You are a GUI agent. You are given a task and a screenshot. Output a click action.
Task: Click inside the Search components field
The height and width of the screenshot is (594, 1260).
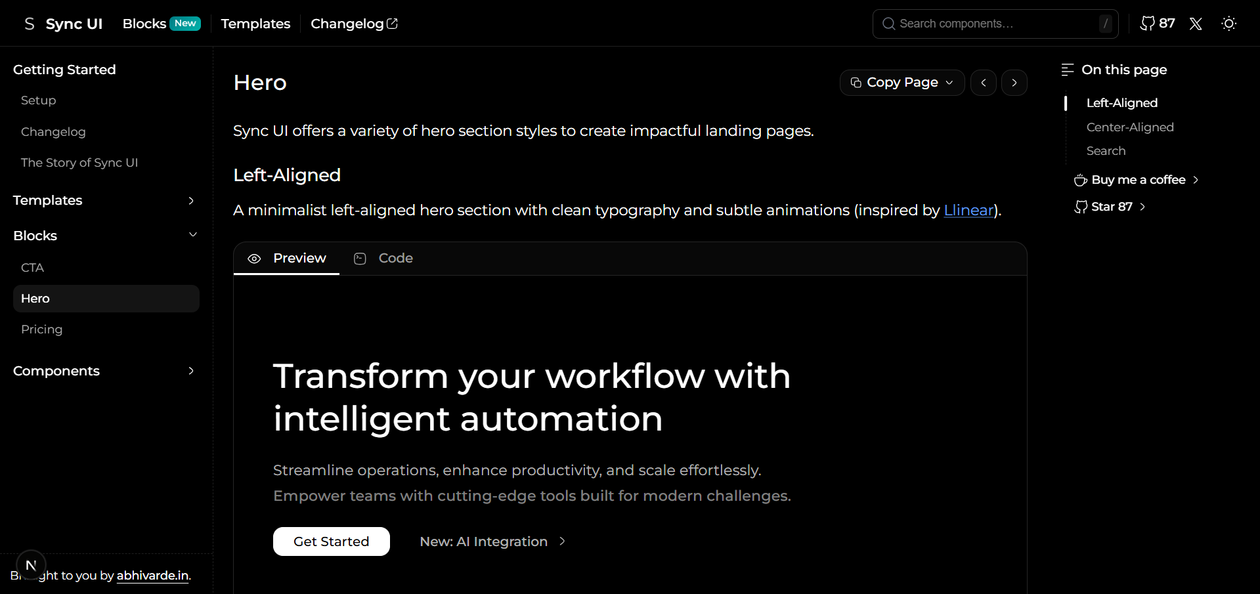[x=985, y=23]
